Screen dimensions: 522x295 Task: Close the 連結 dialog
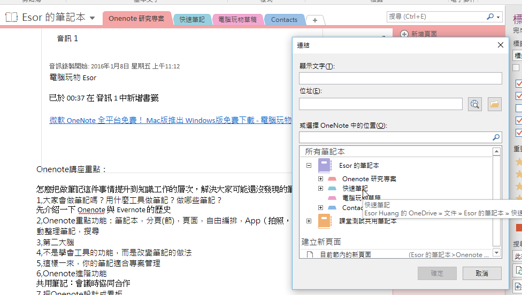[501, 45]
